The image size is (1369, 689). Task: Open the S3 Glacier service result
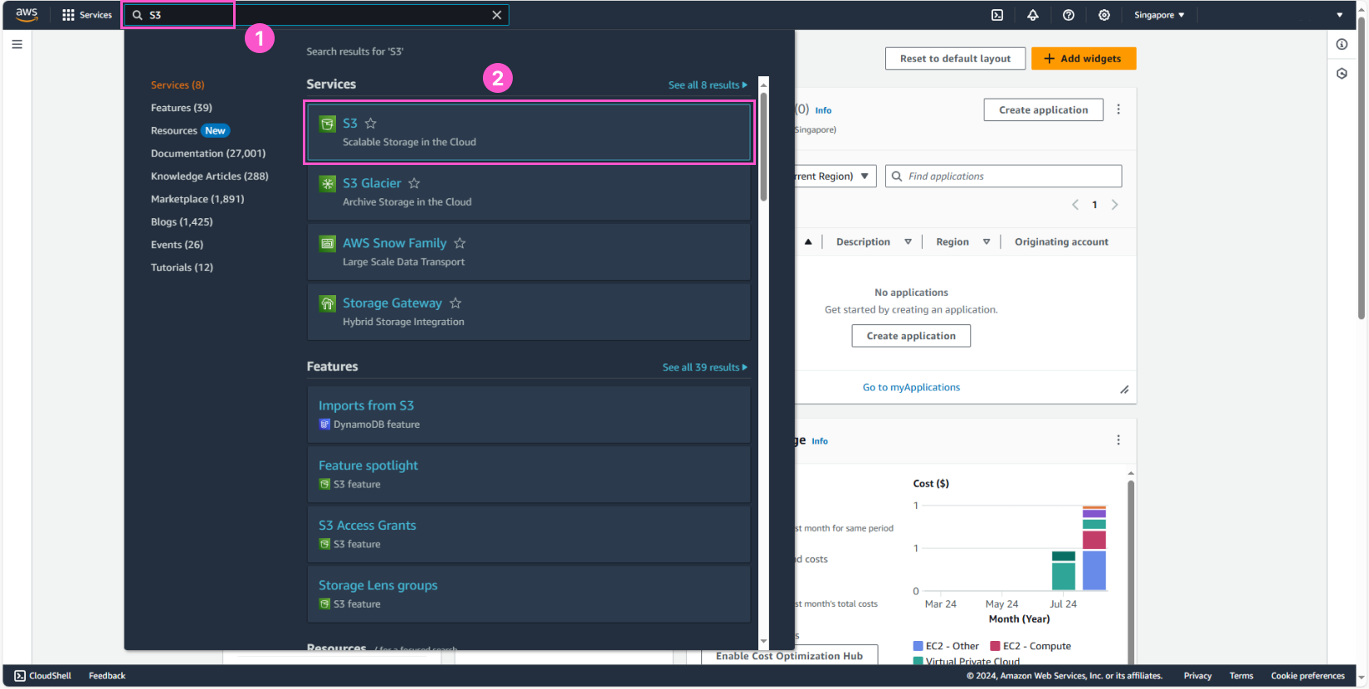pos(529,192)
